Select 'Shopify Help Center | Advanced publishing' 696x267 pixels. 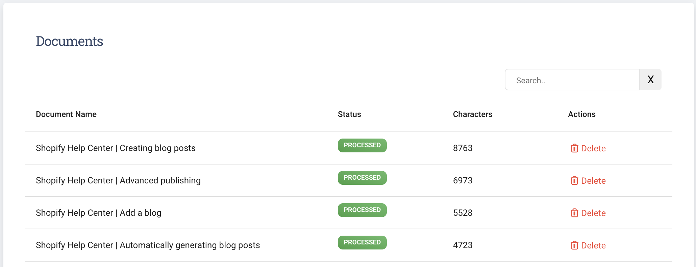click(x=118, y=180)
